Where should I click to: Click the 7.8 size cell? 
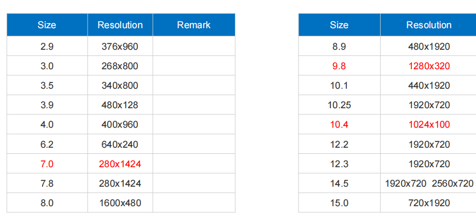tap(47, 184)
